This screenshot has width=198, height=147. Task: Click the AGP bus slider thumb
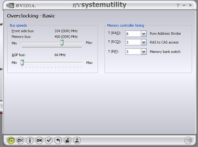point(22,63)
